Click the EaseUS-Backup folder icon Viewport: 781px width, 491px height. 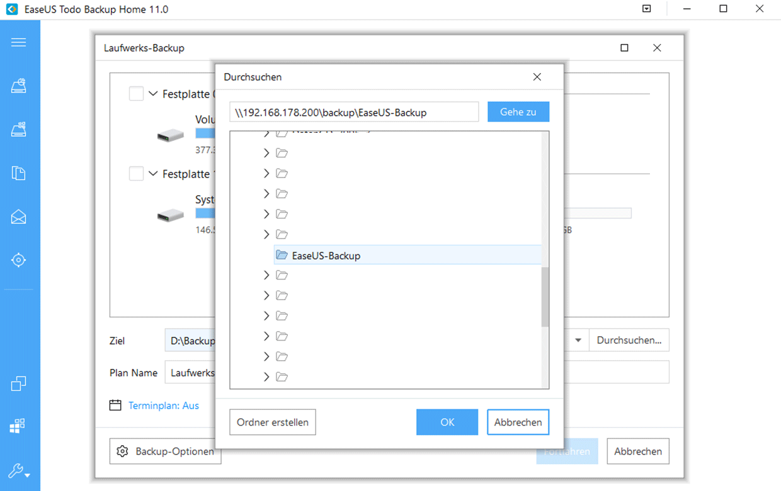click(x=282, y=255)
